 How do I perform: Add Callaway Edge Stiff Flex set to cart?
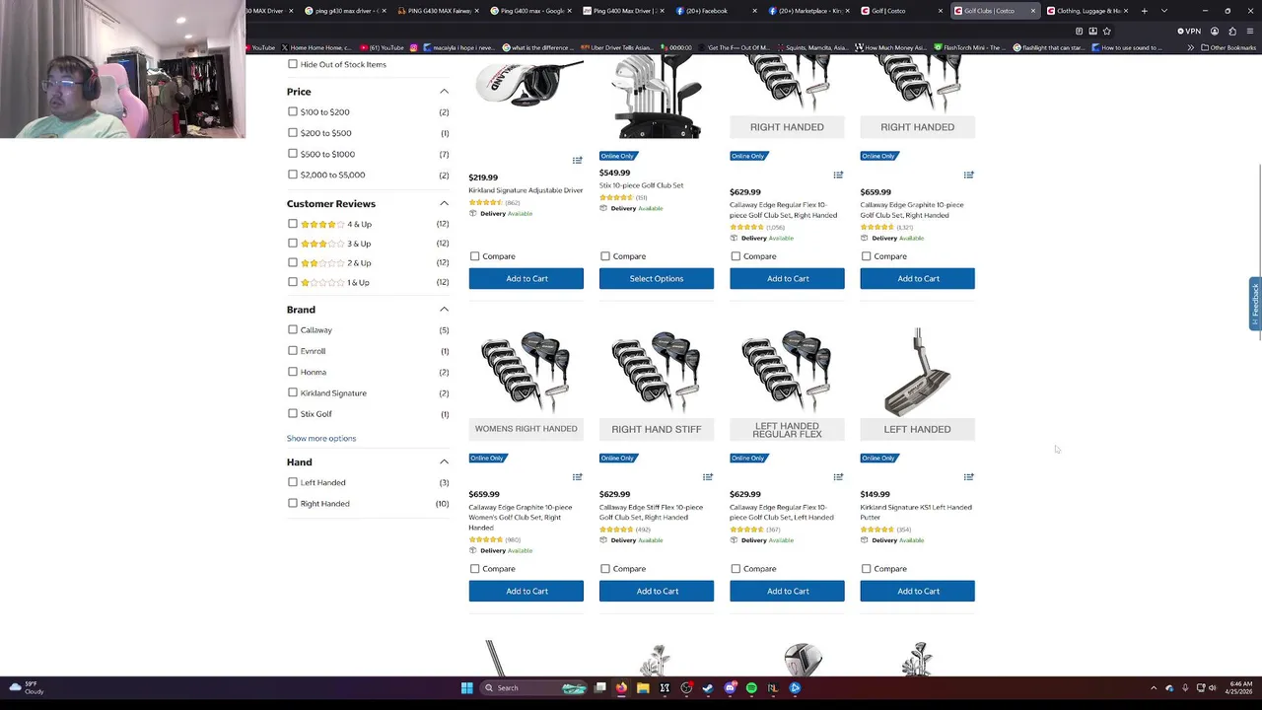tap(657, 591)
